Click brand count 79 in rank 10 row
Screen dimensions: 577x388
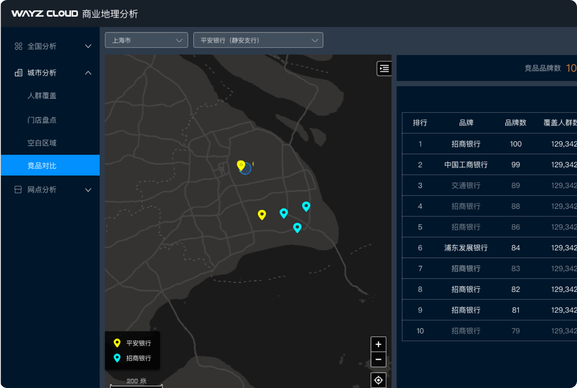(x=516, y=331)
